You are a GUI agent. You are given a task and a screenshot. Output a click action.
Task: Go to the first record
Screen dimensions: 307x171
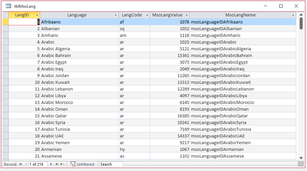point(20,164)
